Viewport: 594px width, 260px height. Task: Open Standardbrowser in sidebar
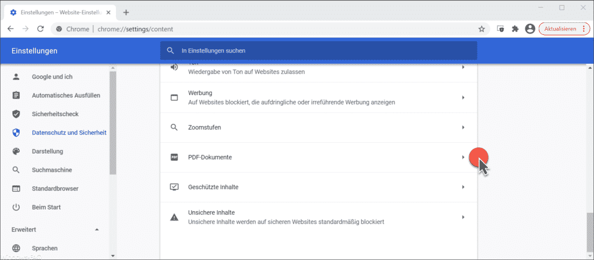[x=56, y=189]
